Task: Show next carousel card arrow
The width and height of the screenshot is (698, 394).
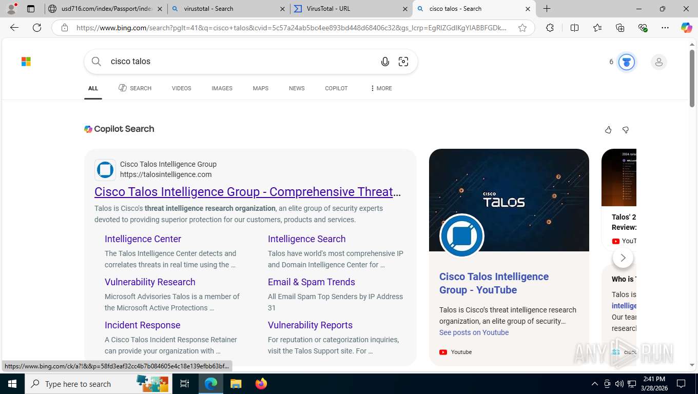Action: (x=623, y=258)
